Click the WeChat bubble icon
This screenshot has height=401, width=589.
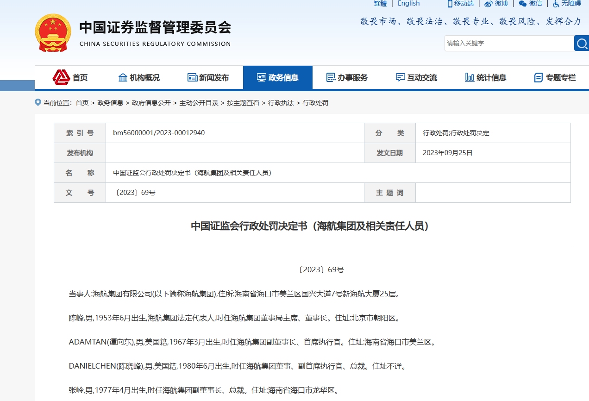tap(523, 4)
